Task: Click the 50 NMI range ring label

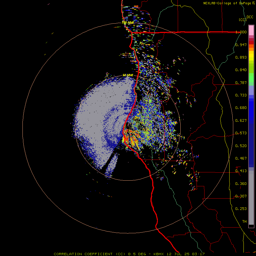Action: (x=128, y=75)
